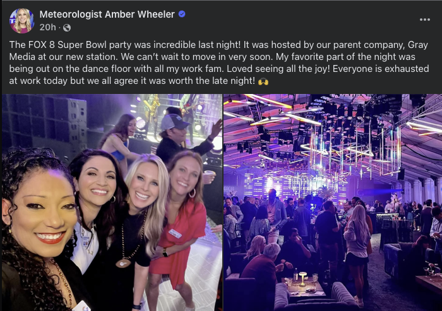Open the 20h timestamp link
This screenshot has height=311, width=442.
pos(47,27)
